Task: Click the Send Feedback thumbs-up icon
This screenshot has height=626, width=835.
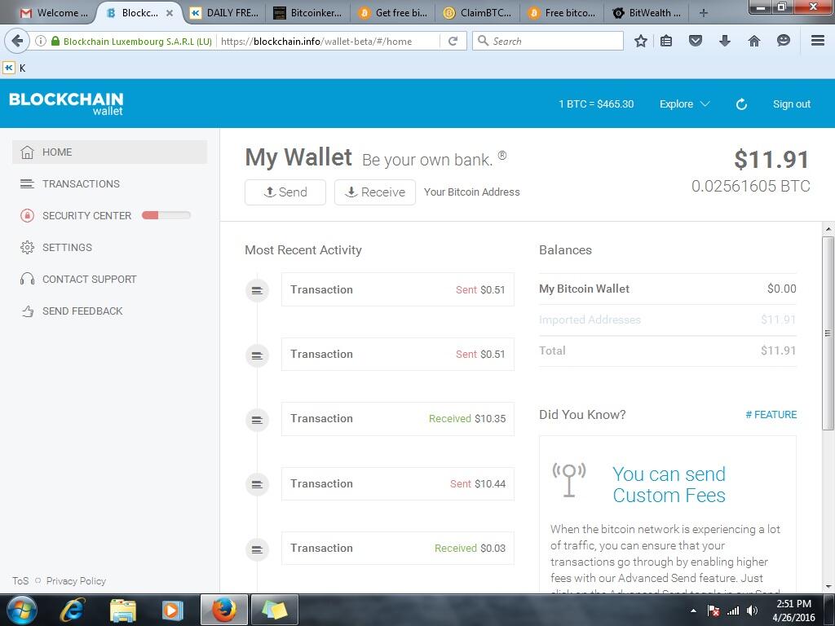Action: (x=27, y=311)
